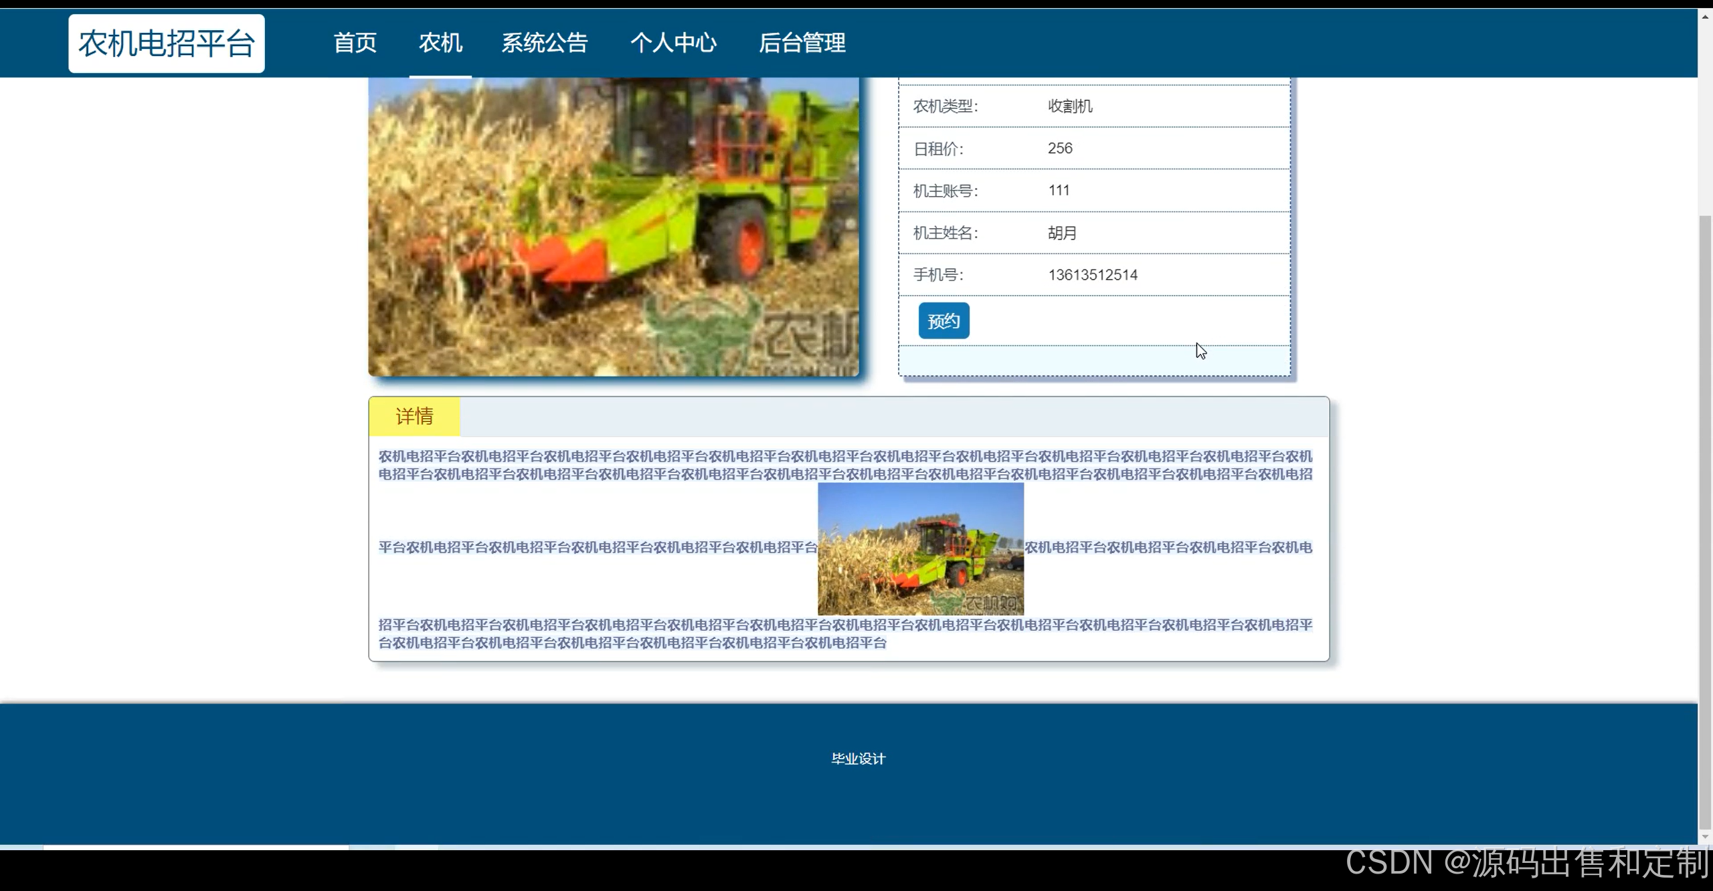
Task: Click the 收割机 machine type value
Action: tap(1069, 106)
